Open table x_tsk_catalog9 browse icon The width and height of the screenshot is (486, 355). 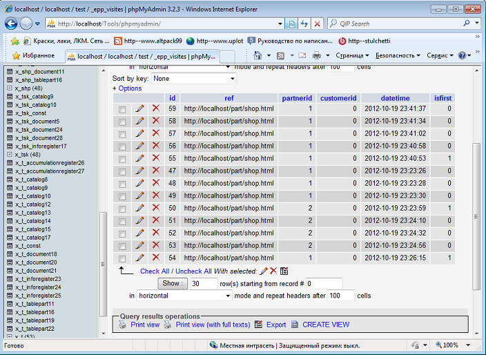pyautogui.click(x=10, y=97)
